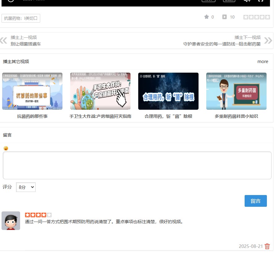Click the star favorite icon
Image resolution: width=274 pixels, height=255 pixels.
(207, 17)
